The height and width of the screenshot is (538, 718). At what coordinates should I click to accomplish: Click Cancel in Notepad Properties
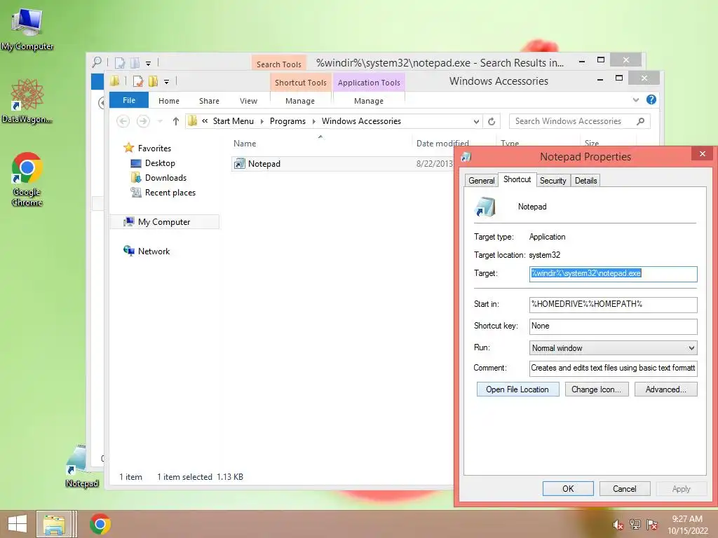(x=625, y=488)
